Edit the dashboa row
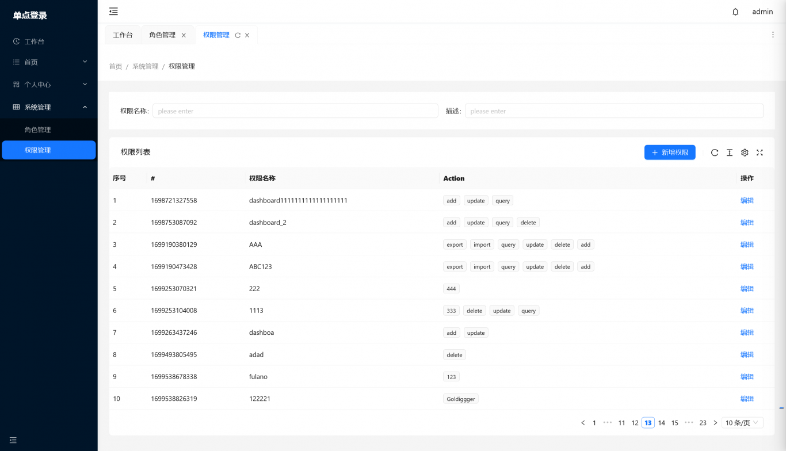786x451 pixels. coord(747,332)
